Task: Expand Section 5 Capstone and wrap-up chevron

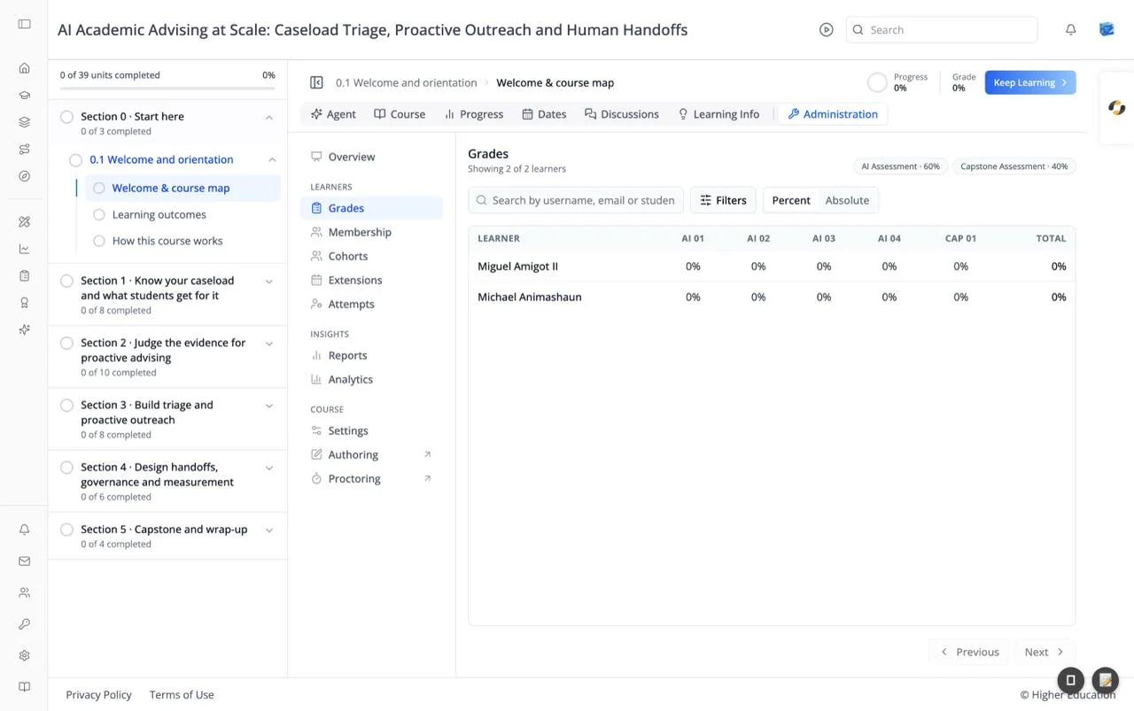Action: coord(269,530)
